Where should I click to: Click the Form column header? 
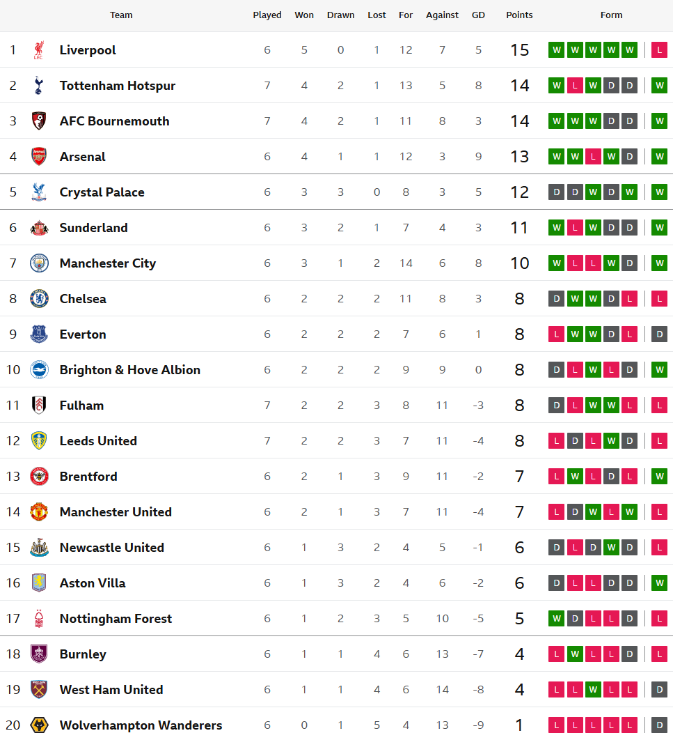pos(611,15)
